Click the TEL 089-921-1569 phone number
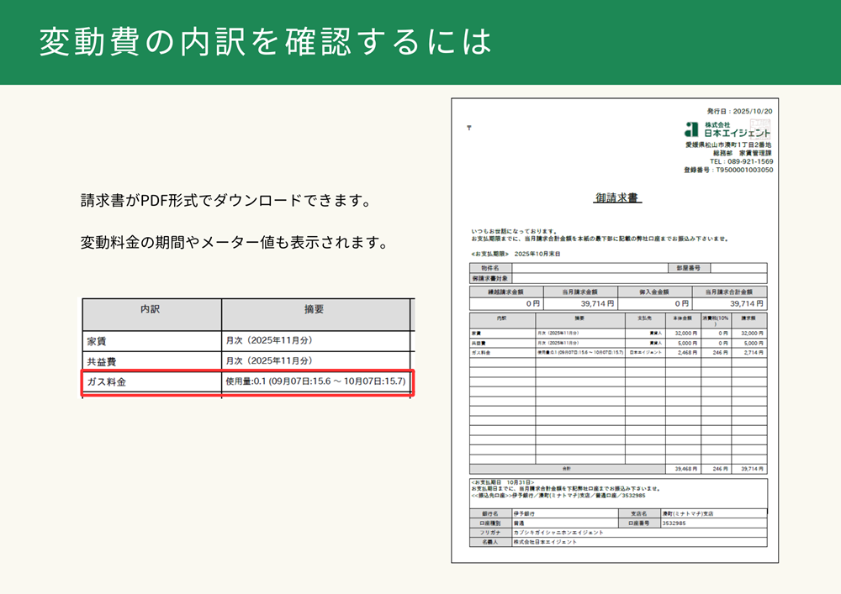 point(741,161)
